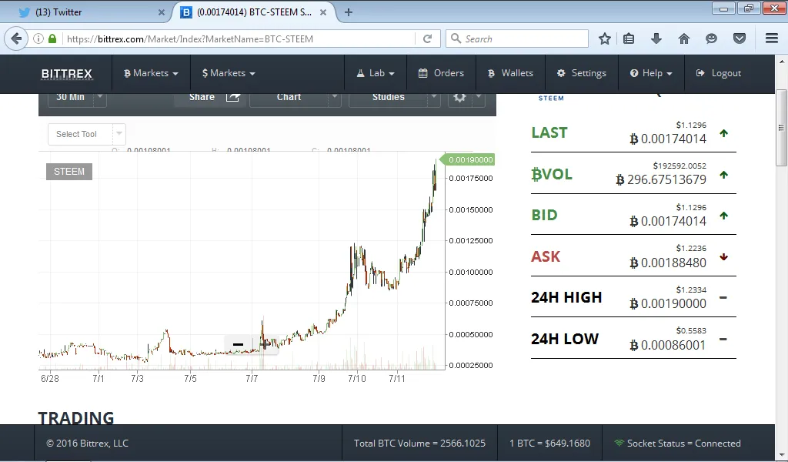Open the Orders page
Image resolution: width=788 pixels, height=462 pixels.
pos(441,73)
